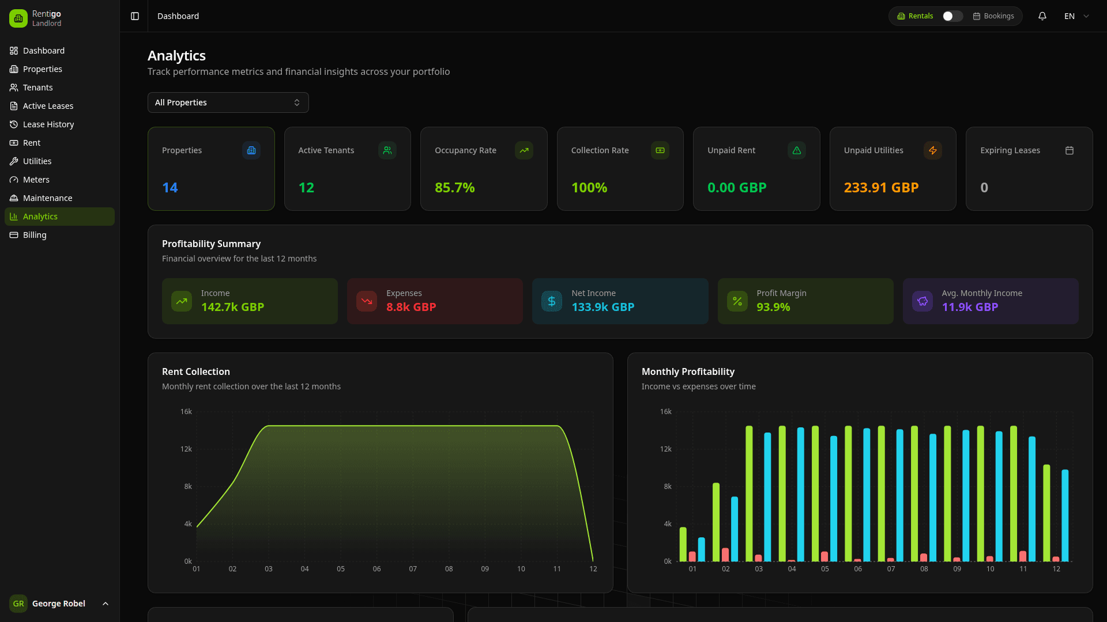This screenshot has height=622, width=1107.
Task: Click the Occupancy Rate trend icon
Action: click(x=524, y=150)
